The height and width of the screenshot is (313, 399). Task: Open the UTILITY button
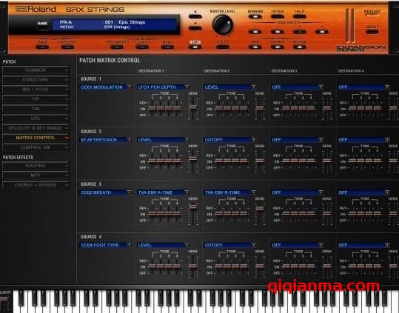point(223,47)
